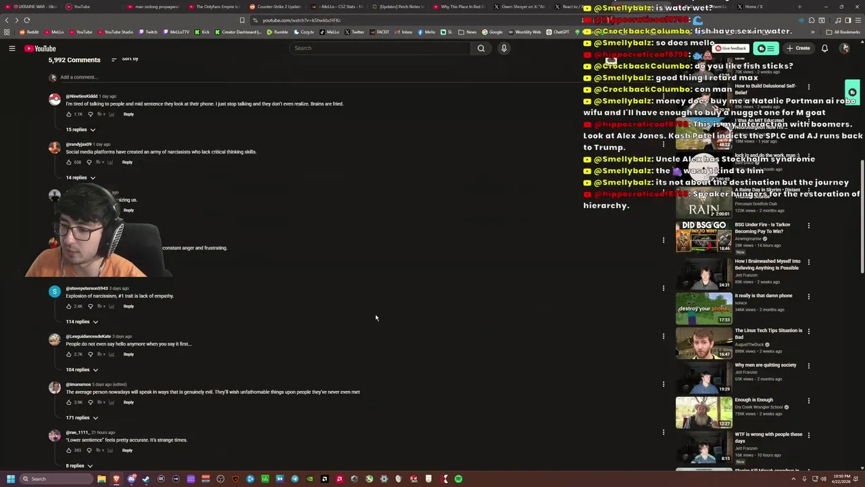Like the @imanamos comment
Viewport: 865px width, 487px height.
click(x=68, y=402)
